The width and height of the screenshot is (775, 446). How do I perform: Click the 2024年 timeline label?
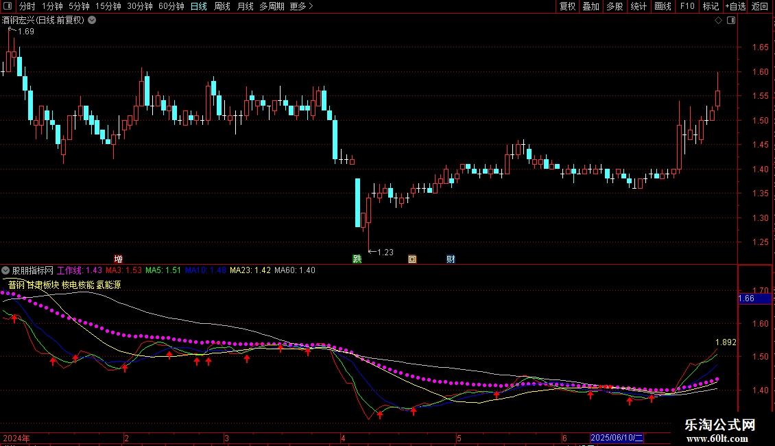(x=16, y=438)
